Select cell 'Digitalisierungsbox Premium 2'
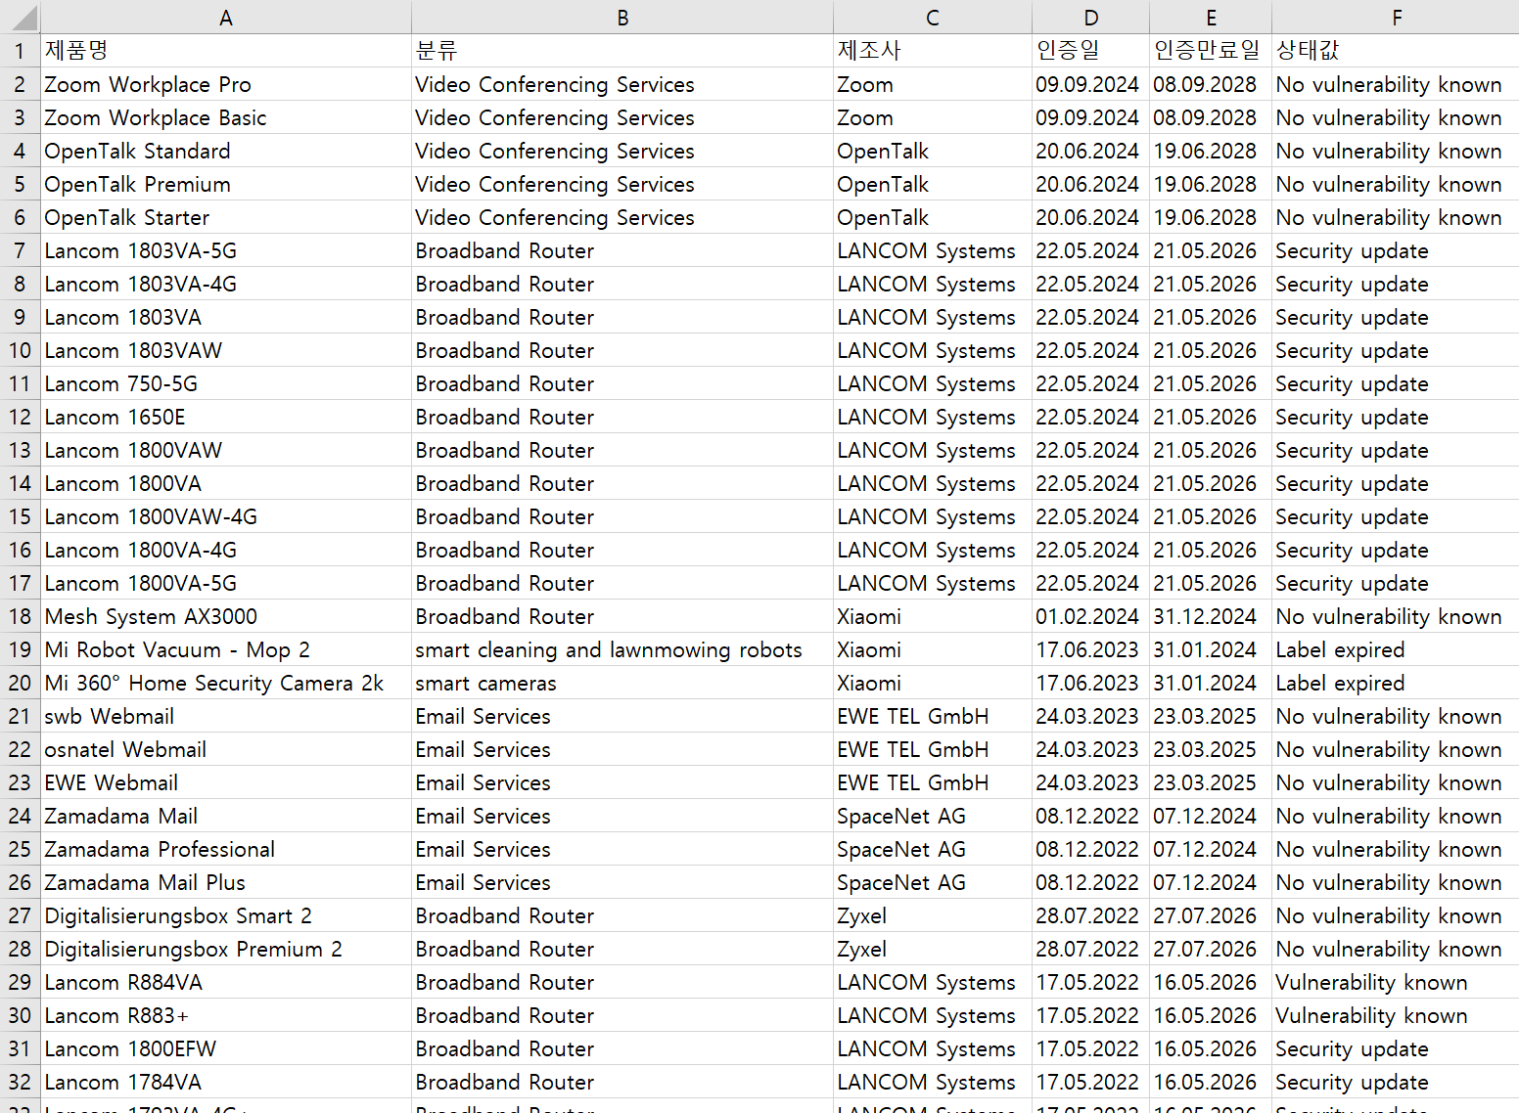This screenshot has width=1519, height=1113. pyautogui.click(x=226, y=949)
